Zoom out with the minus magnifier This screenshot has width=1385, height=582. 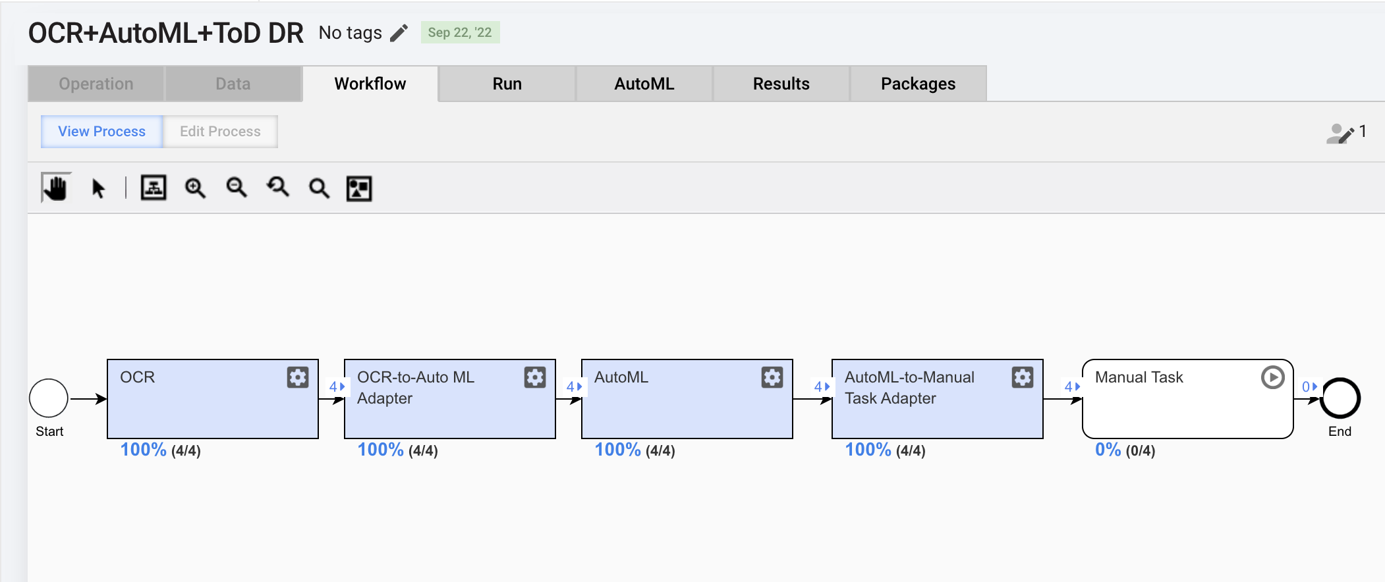237,188
